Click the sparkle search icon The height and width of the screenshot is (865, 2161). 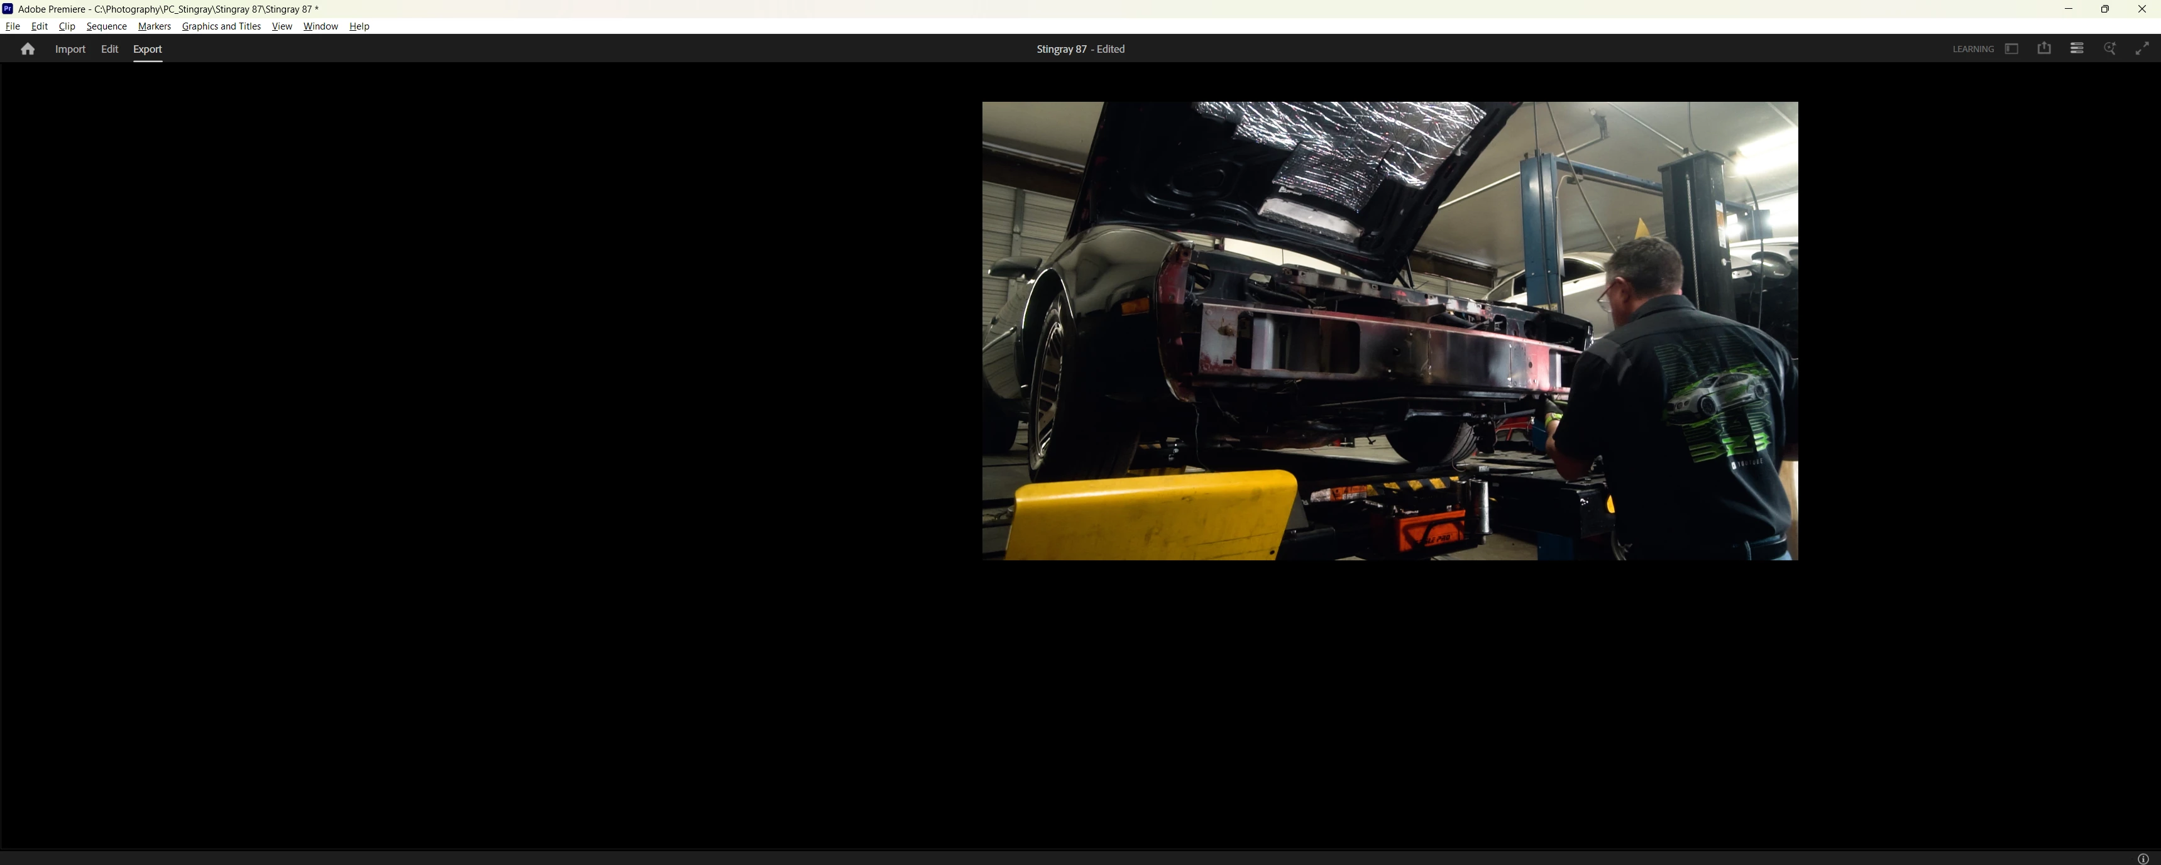[x=2109, y=48]
